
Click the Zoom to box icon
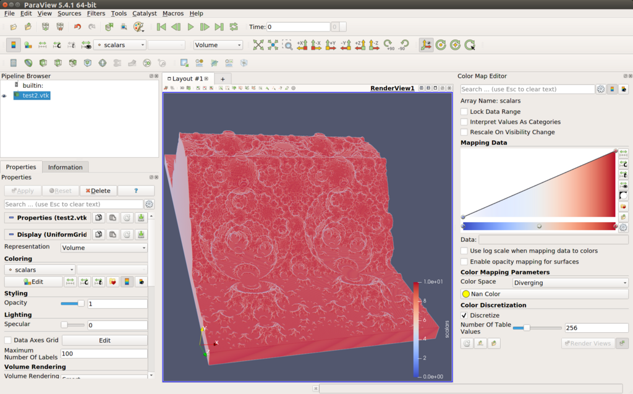click(x=287, y=45)
